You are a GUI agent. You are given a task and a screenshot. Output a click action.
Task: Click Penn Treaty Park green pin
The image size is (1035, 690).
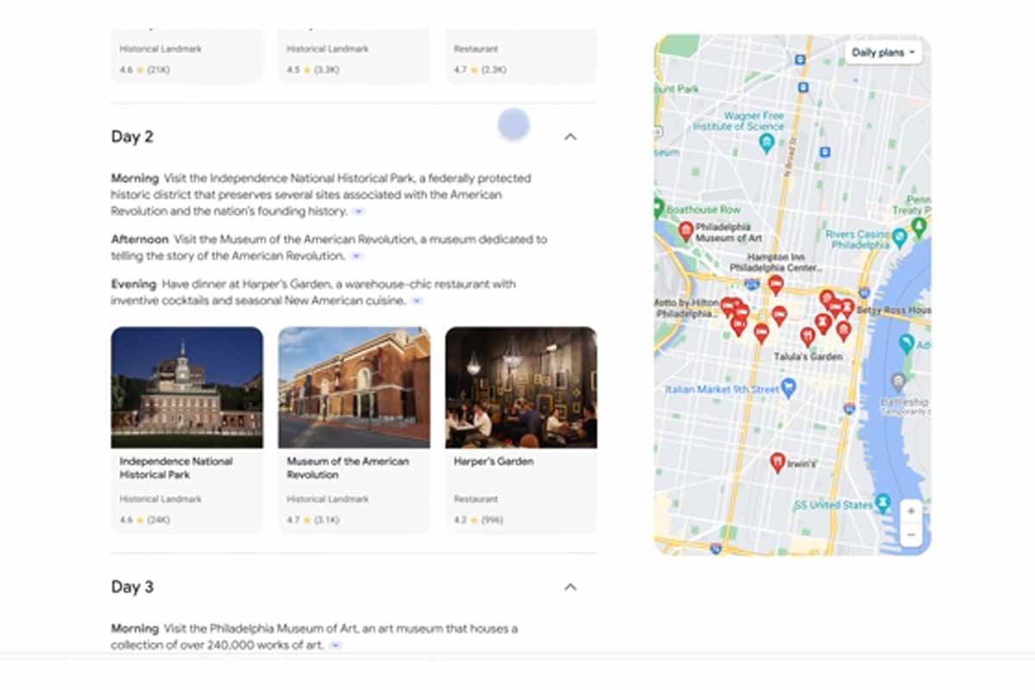[x=919, y=227]
